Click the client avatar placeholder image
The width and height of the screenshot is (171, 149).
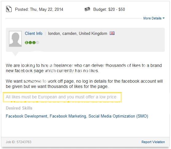pyautogui.click(x=15, y=39)
